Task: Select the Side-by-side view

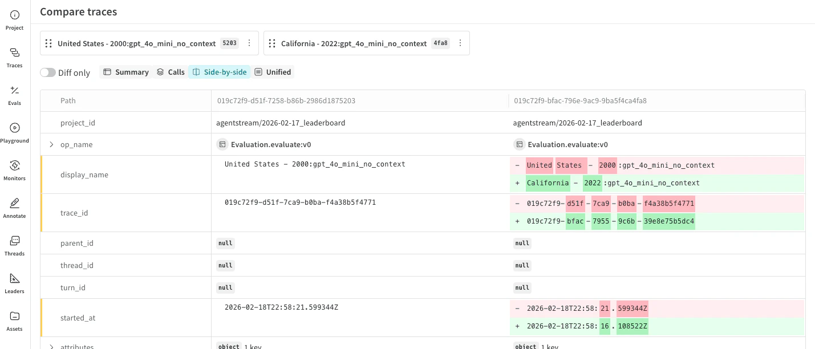Action: pos(220,72)
